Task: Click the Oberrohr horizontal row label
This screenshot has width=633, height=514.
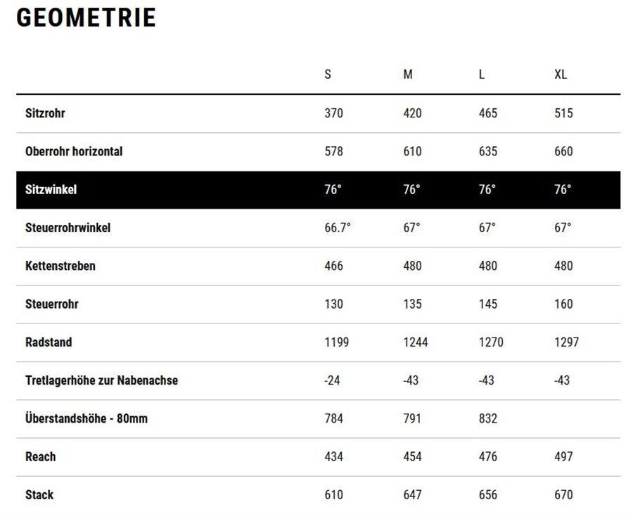Action: pos(74,151)
